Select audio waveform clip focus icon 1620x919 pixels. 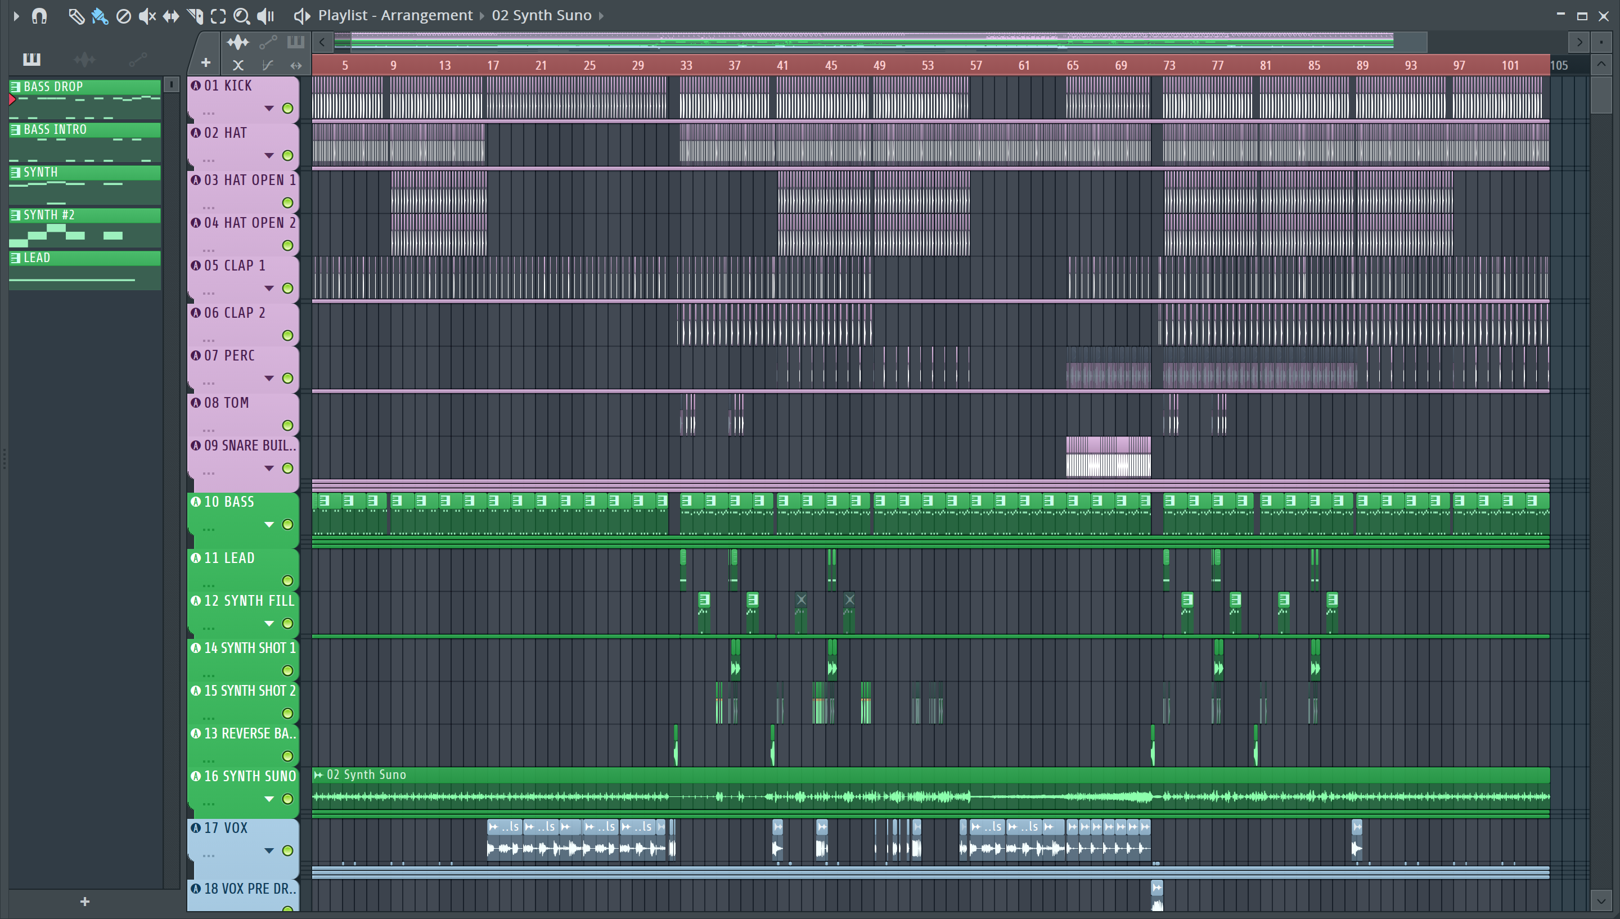(238, 42)
